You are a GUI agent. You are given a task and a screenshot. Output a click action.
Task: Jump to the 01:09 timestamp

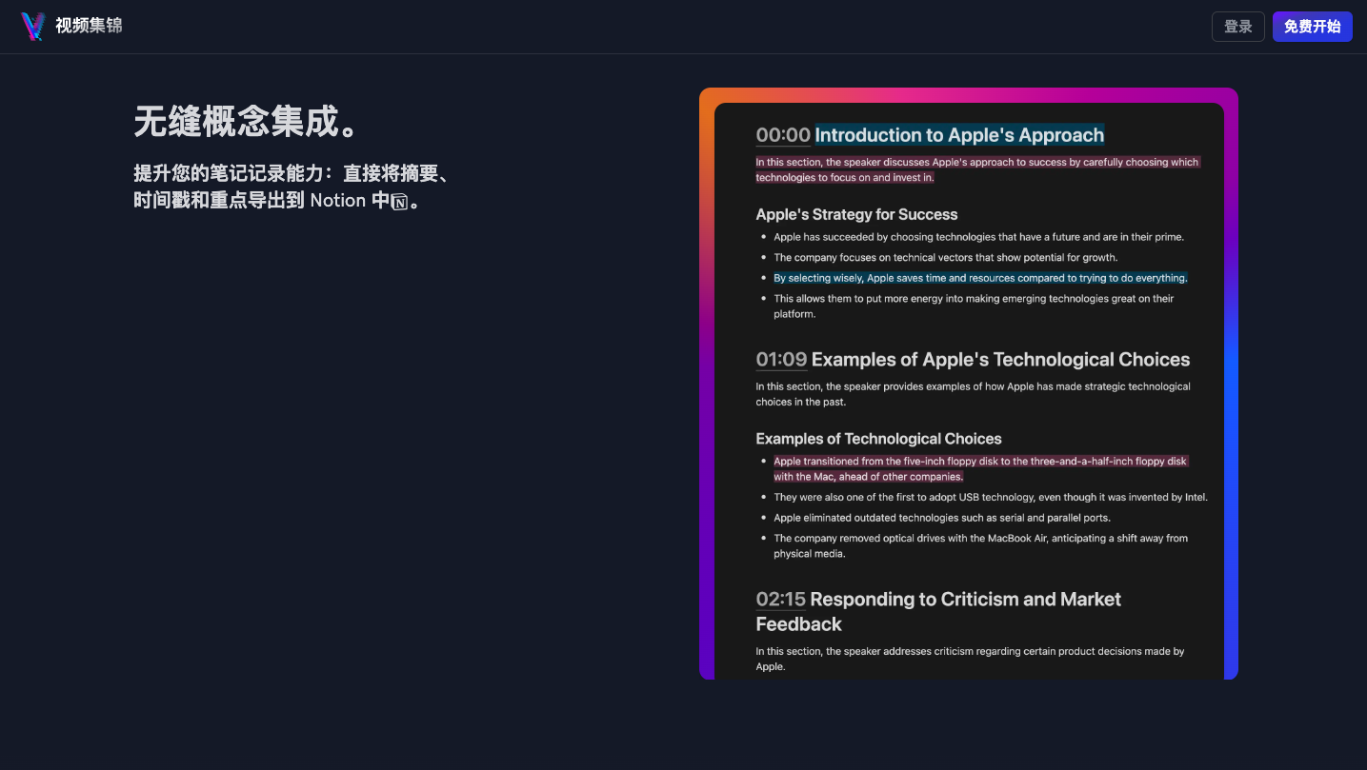(781, 360)
